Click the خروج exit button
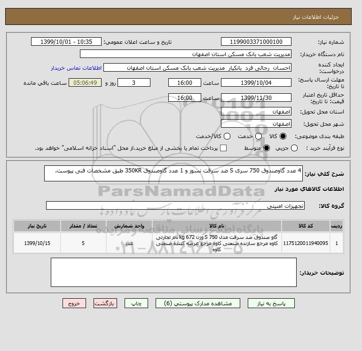Image resolution: width=362 pixels, height=351 pixels. click(x=74, y=303)
